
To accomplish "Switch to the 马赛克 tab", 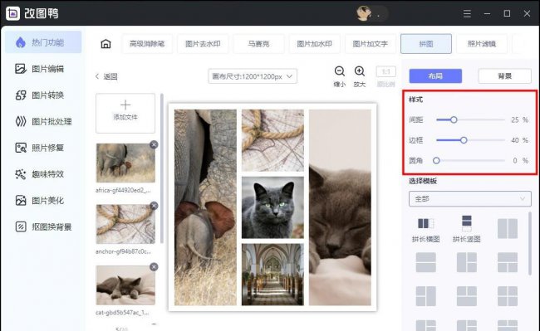I will (258, 44).
